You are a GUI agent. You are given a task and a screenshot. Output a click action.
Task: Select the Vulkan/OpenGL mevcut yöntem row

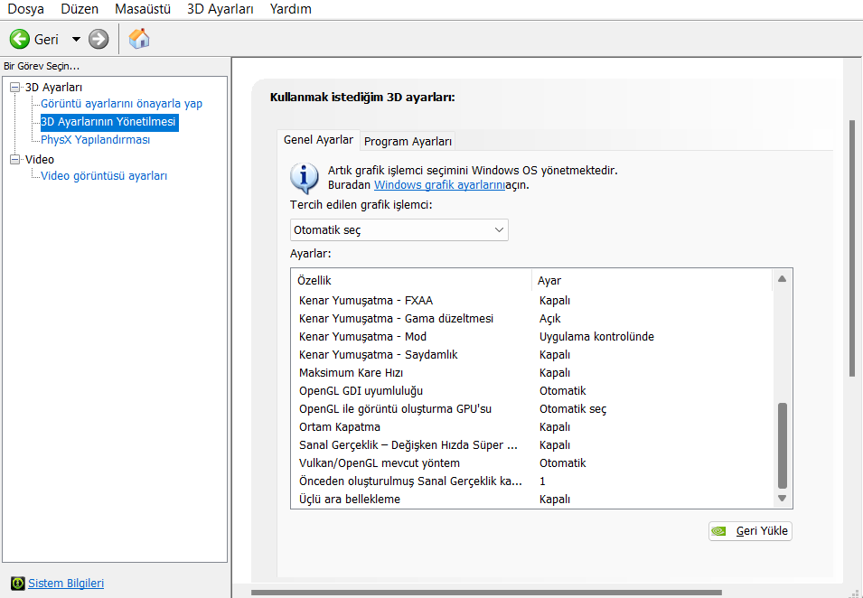531,463
